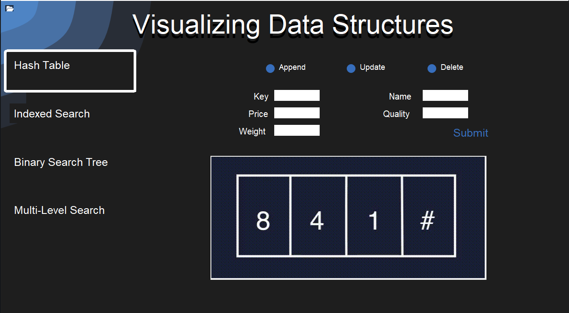Click the Key input field
The image size is (569, 313).
tap(297, 95)
